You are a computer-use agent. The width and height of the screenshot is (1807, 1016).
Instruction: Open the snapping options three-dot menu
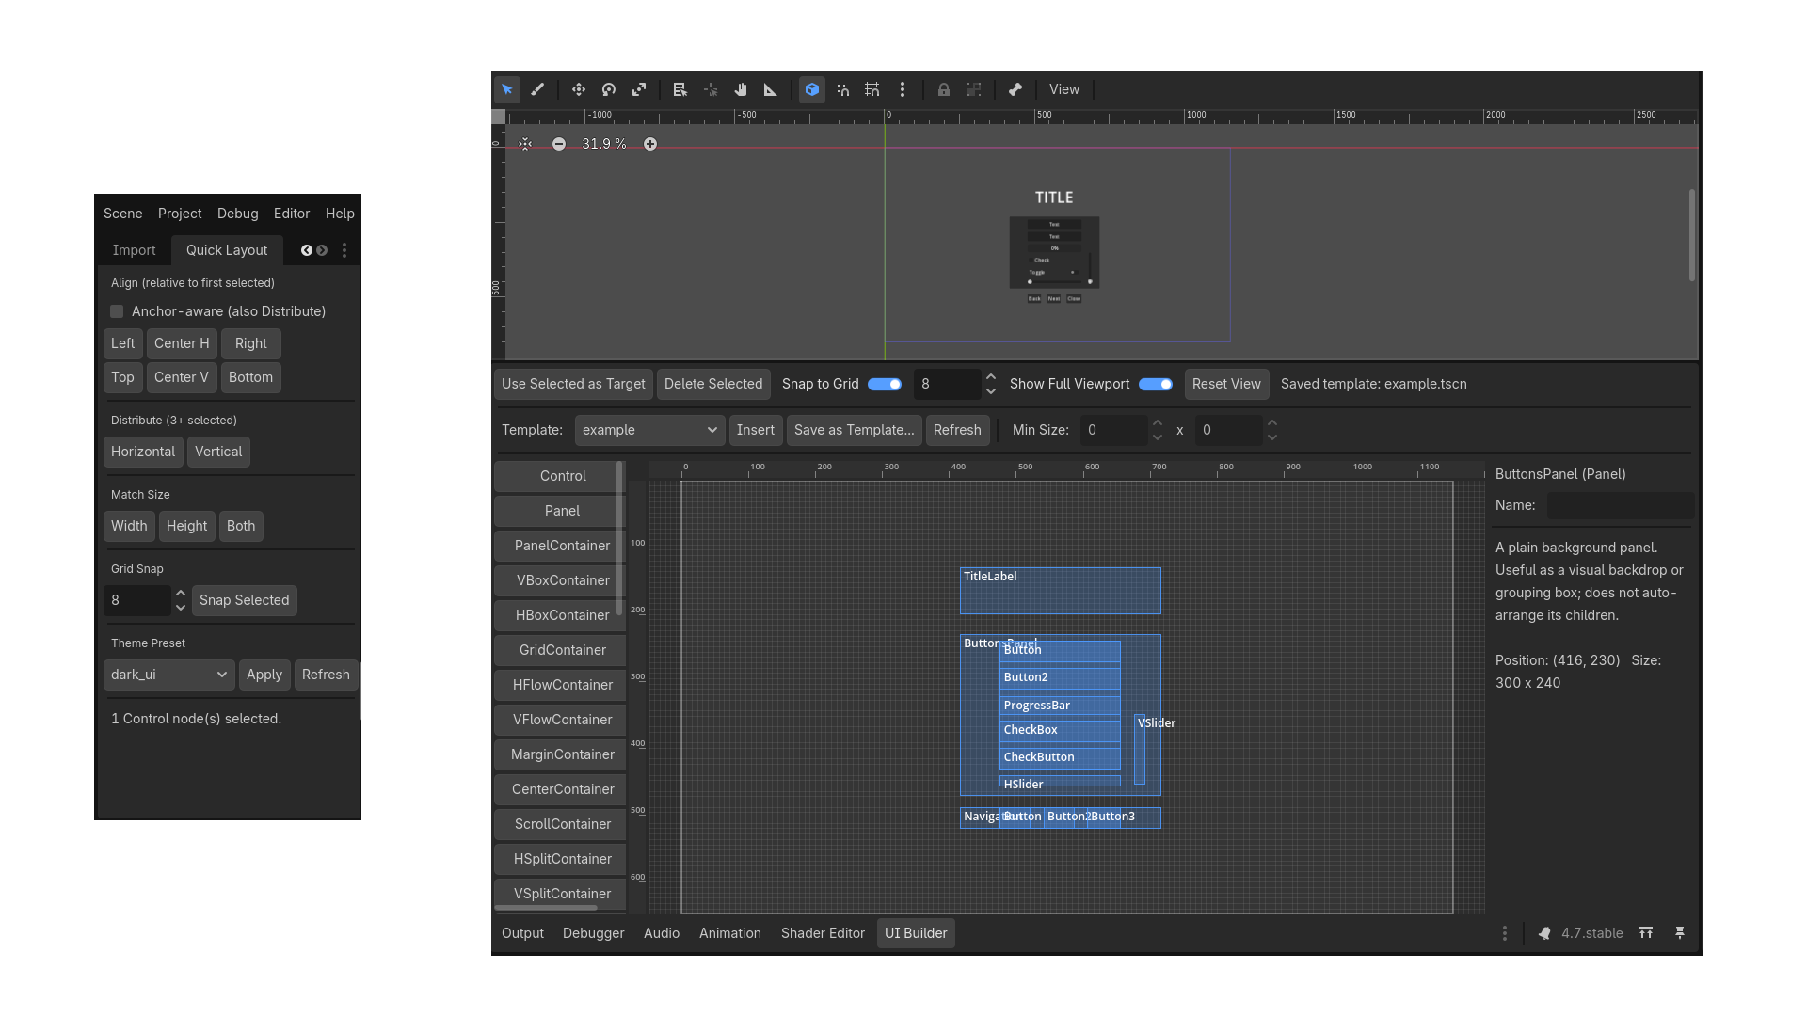(x=903, y=89)
